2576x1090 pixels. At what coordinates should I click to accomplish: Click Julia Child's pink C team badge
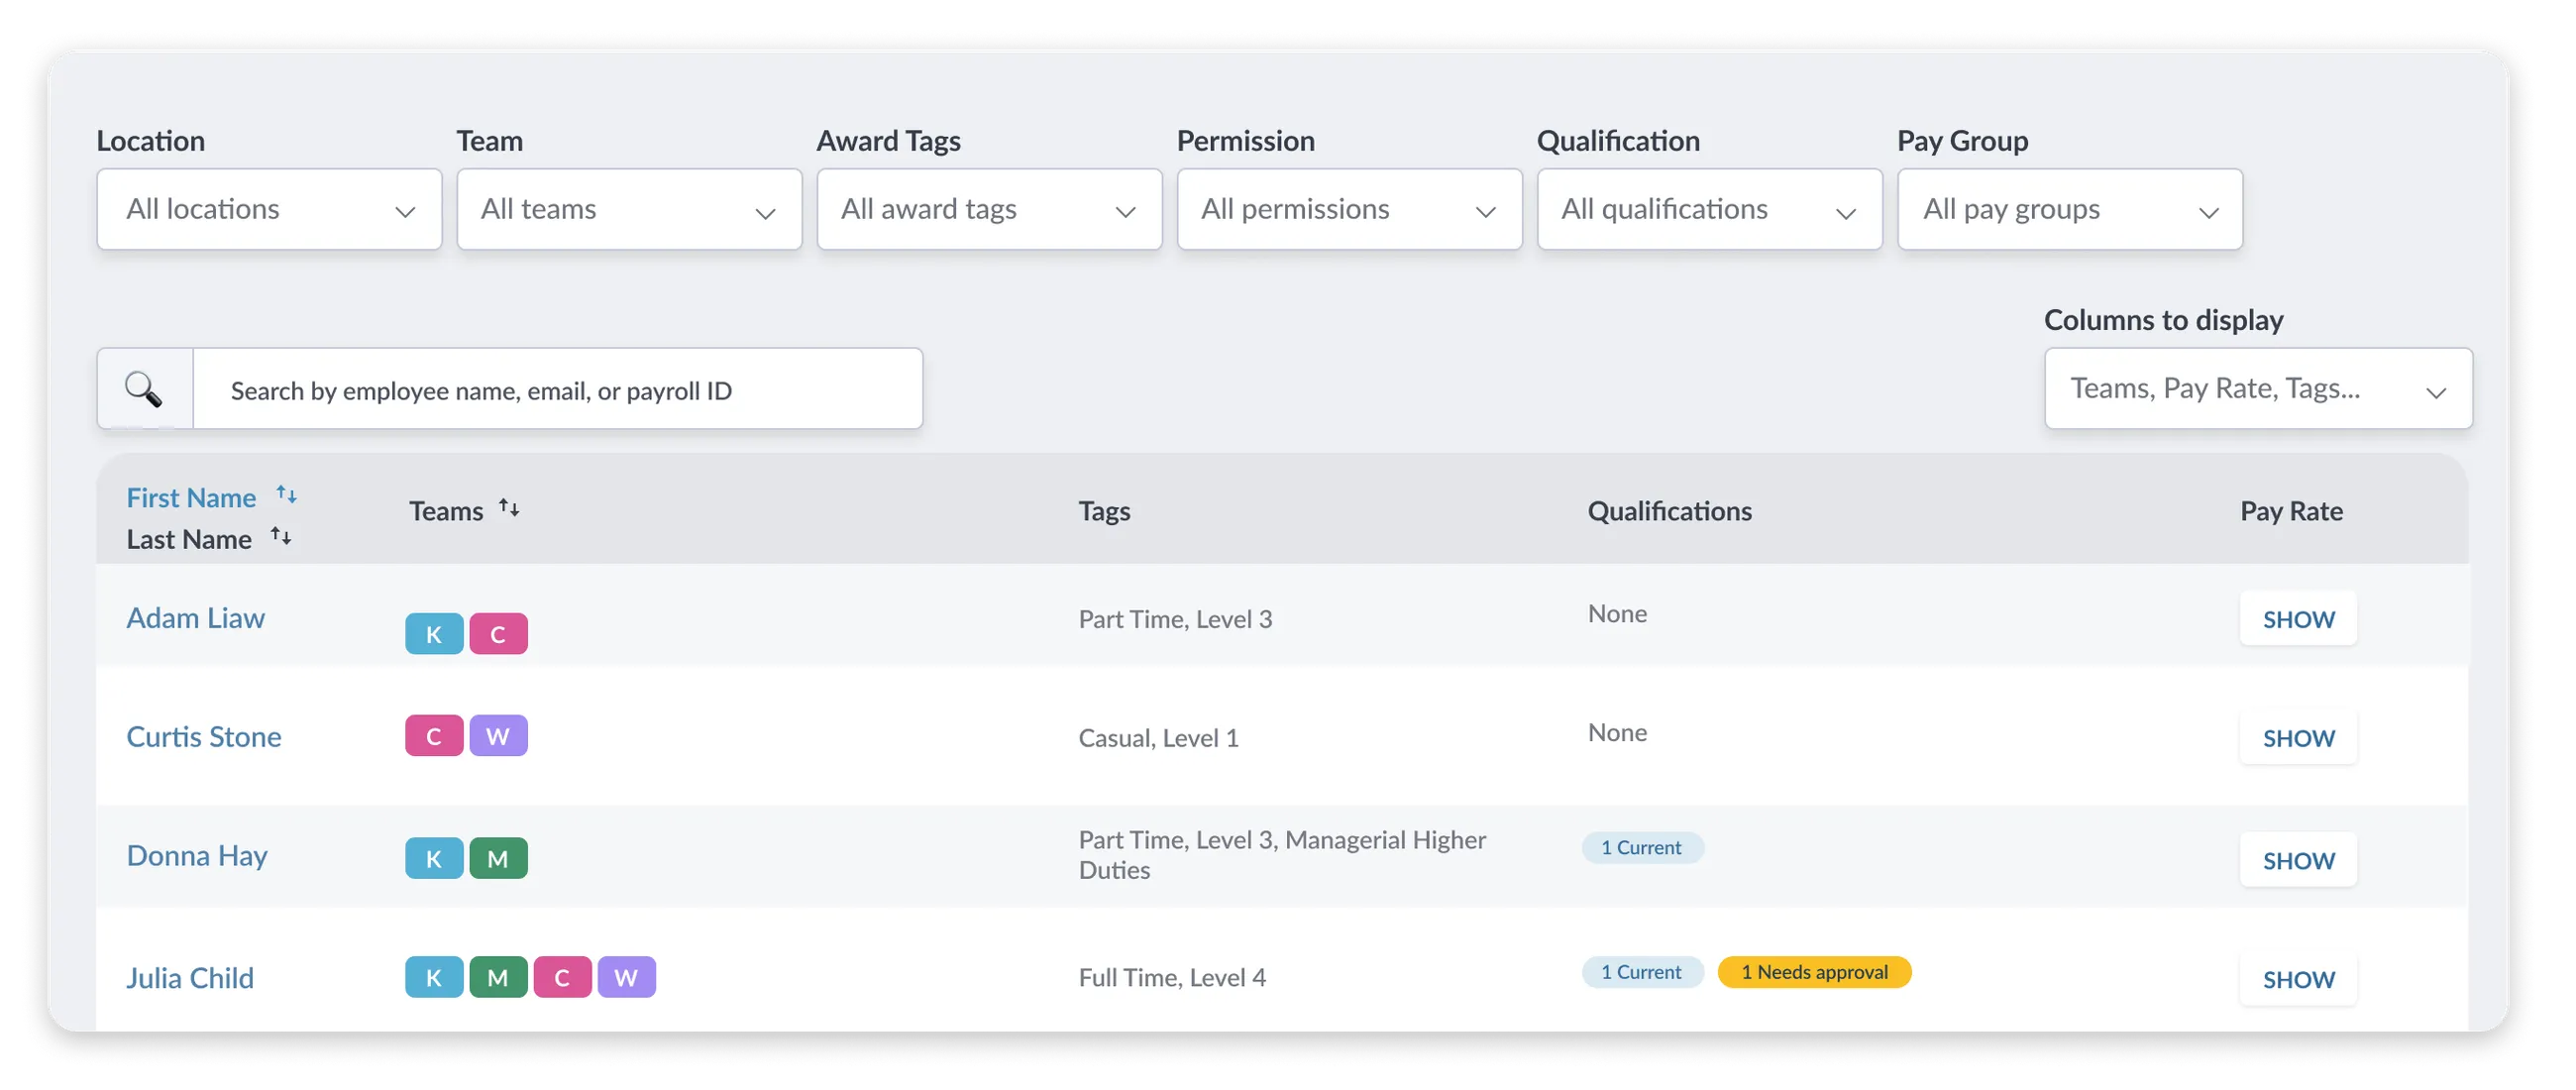[x=562, y=977]
